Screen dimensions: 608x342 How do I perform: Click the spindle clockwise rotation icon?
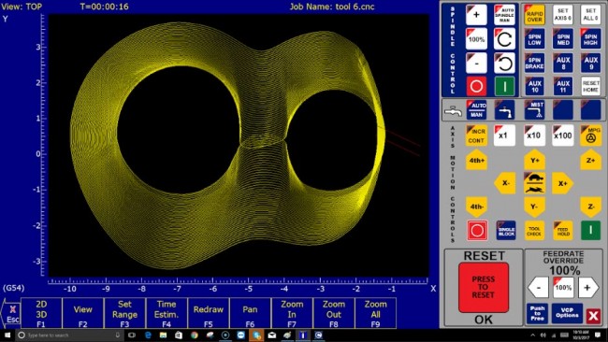504,39
